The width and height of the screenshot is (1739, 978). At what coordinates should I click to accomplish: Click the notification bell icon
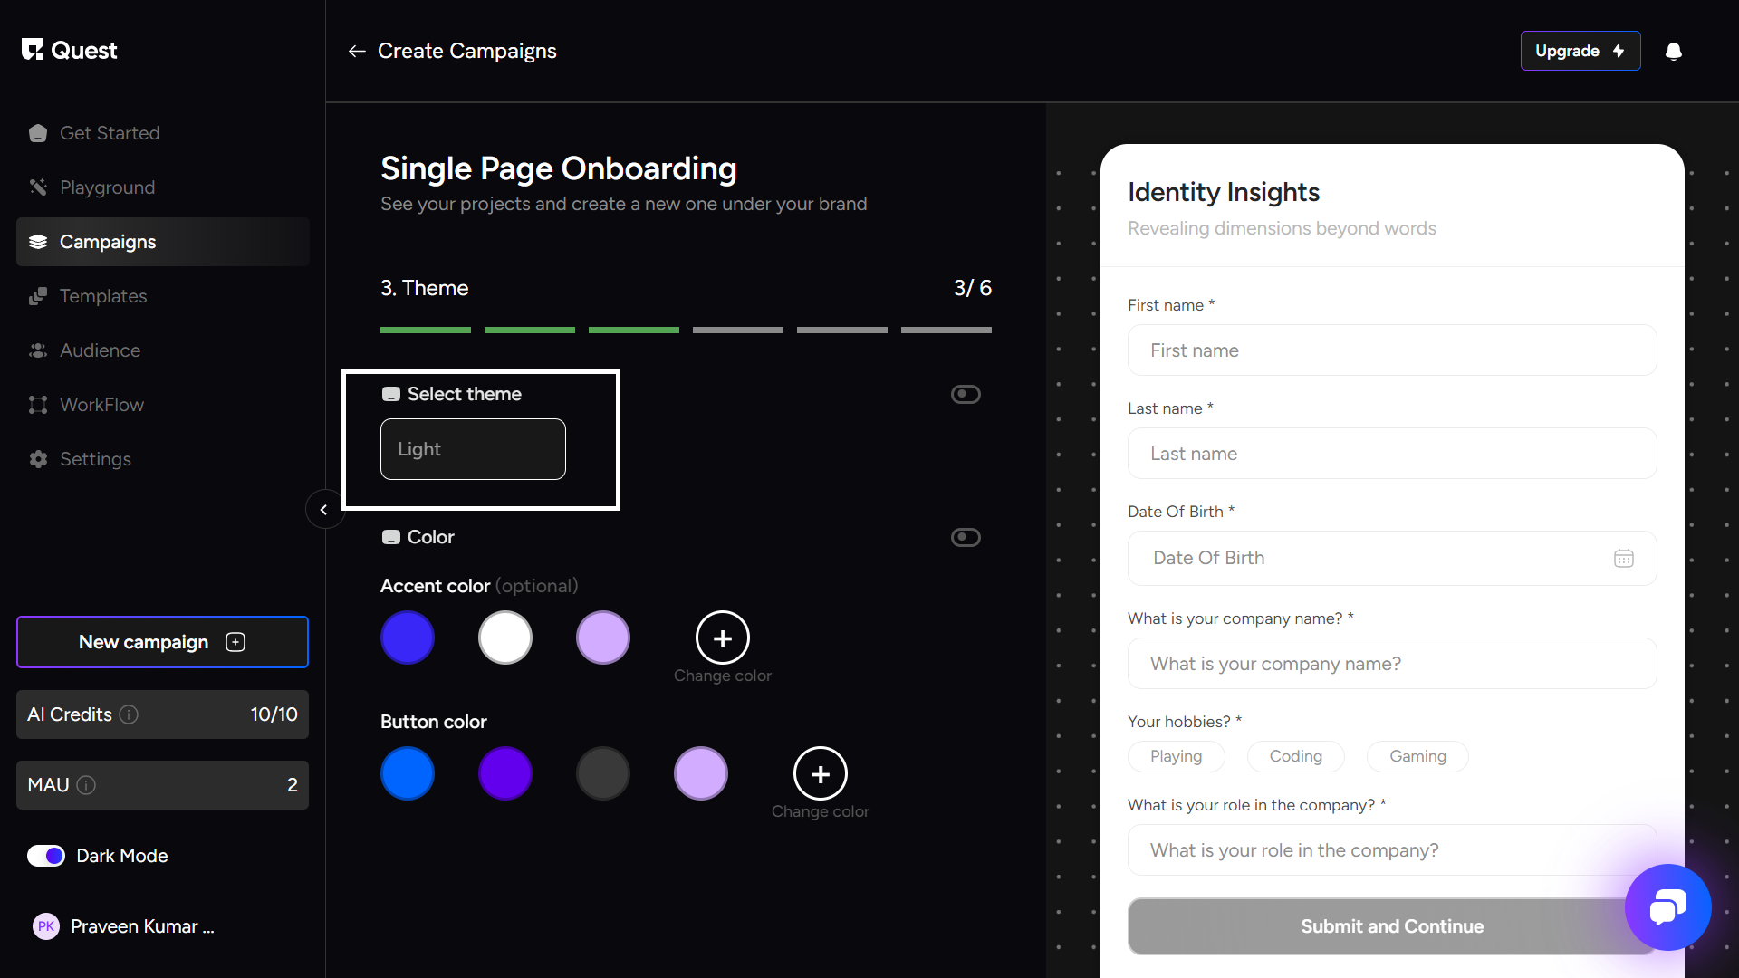1673,52
